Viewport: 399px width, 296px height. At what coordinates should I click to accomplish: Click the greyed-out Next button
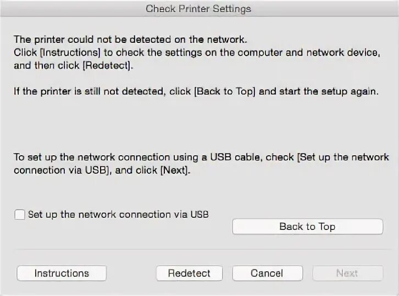[347, 273]
